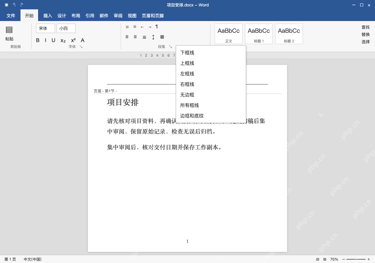Viewport: 375px width, 263px height.
Task: Toggle the show paragraph marks ¶ icon
Action: point(157,27)
